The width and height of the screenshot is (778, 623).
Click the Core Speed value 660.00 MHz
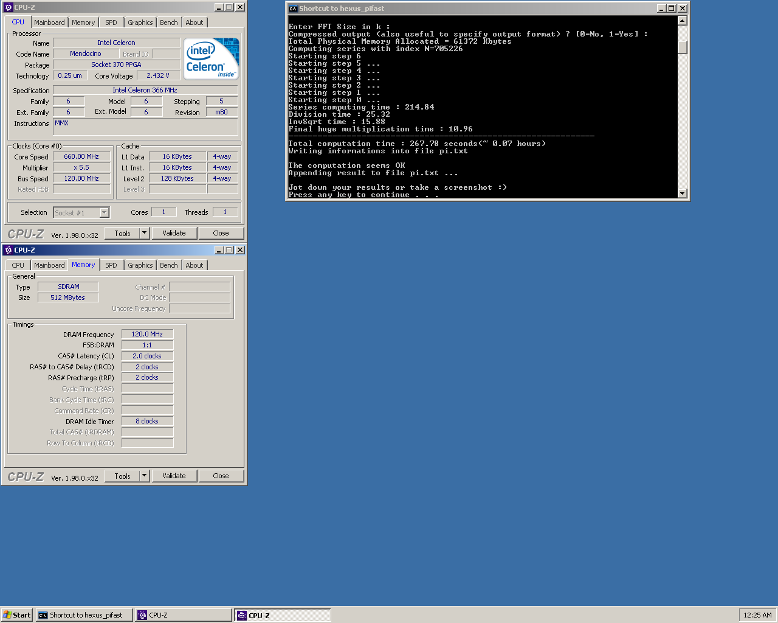coord(81,156)
